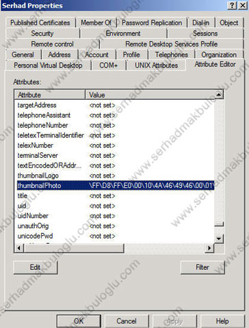Open the Account tab
This screenshot has width=249, height=328.
[96, 55]
